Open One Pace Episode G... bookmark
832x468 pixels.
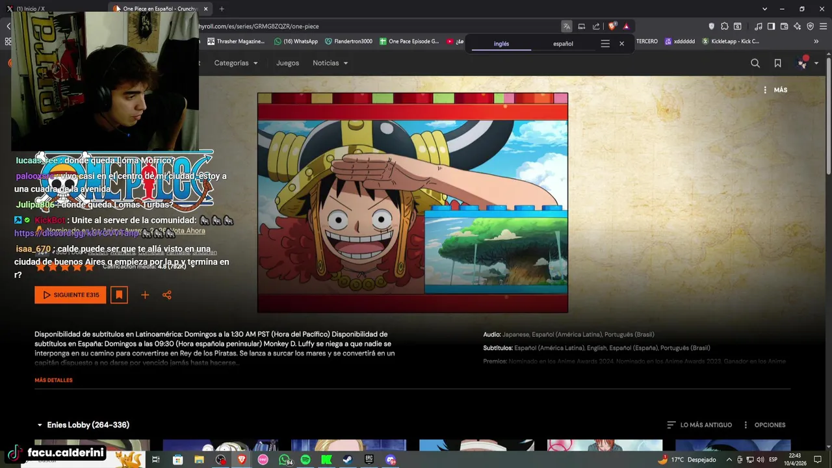pyautogui.click(x=409, y=42)
